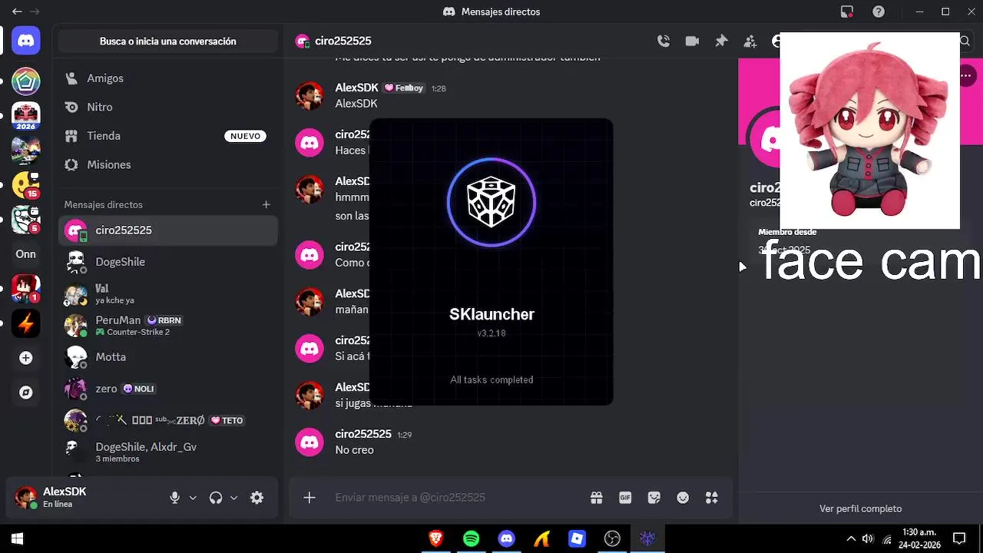The image size is (983, 553).
Task: Open sticker picker
Action: [654, 498]
